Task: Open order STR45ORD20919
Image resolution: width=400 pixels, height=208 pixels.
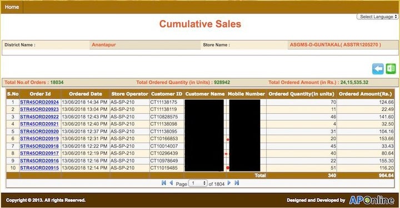Action: point(39,139)
